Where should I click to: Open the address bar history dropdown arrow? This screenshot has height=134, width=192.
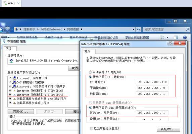[x=134, y=29]
